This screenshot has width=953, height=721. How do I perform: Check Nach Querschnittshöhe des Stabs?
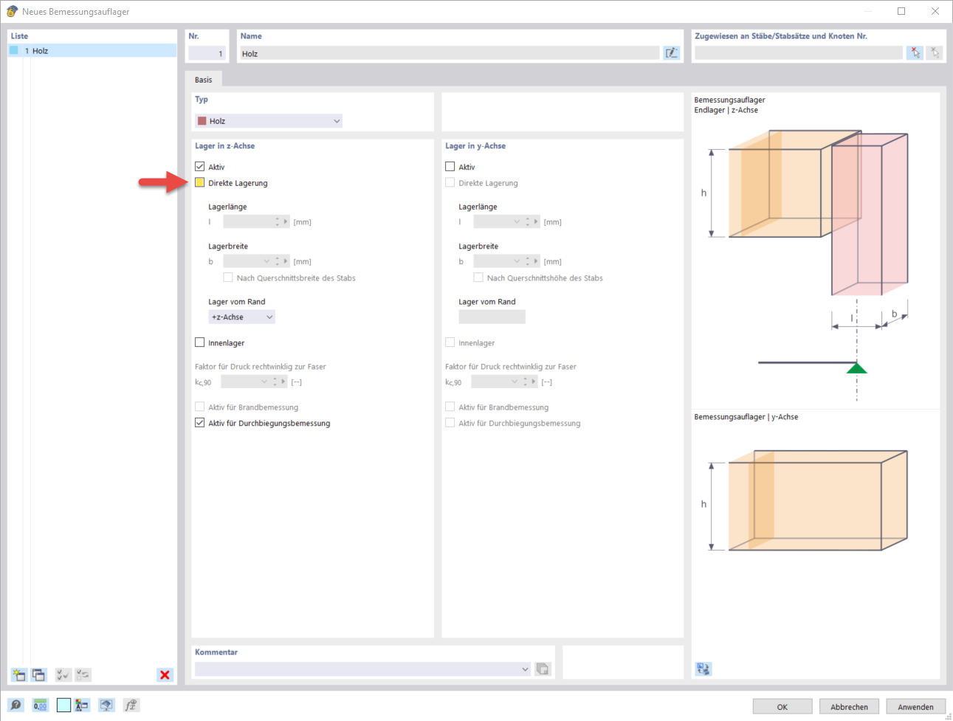(x=478, y=277)
